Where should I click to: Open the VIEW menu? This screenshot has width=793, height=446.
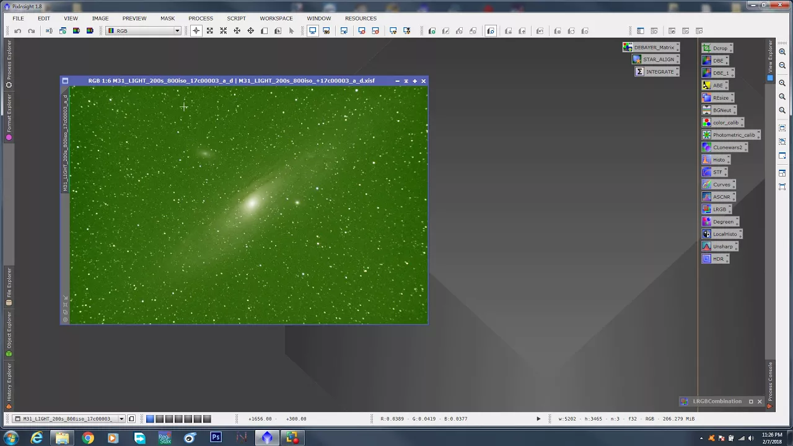(71, 19)
